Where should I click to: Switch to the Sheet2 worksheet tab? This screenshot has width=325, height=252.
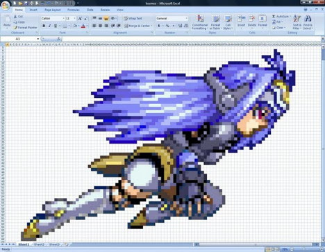(x=39, y=244)
